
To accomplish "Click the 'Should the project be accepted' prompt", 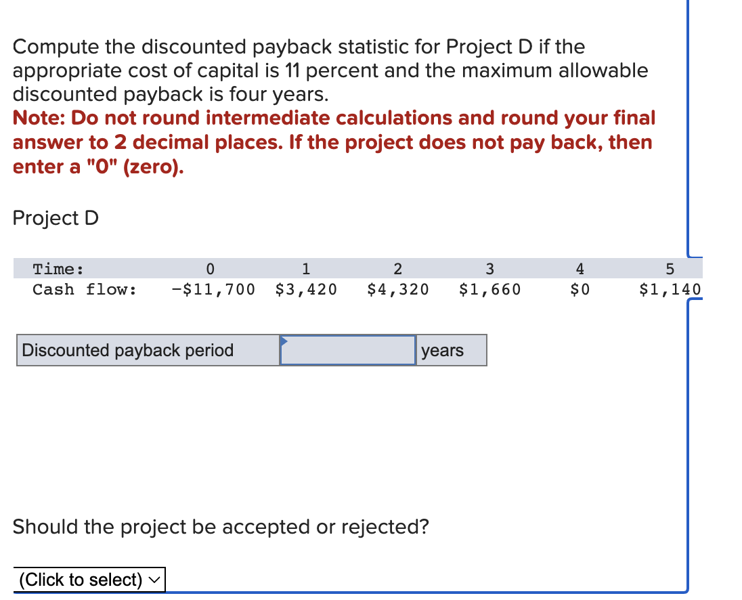I will (221, 527).
